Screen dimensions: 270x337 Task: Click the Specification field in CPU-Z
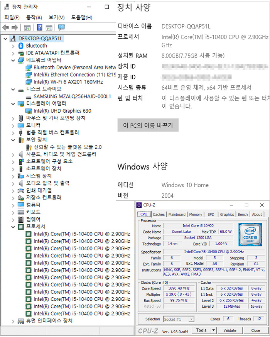coord(214,252)
